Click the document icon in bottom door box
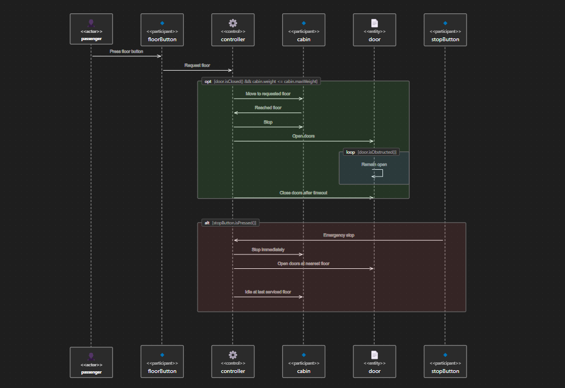The image size is (565, 388). pyautogui.click(x=375, y=355)
